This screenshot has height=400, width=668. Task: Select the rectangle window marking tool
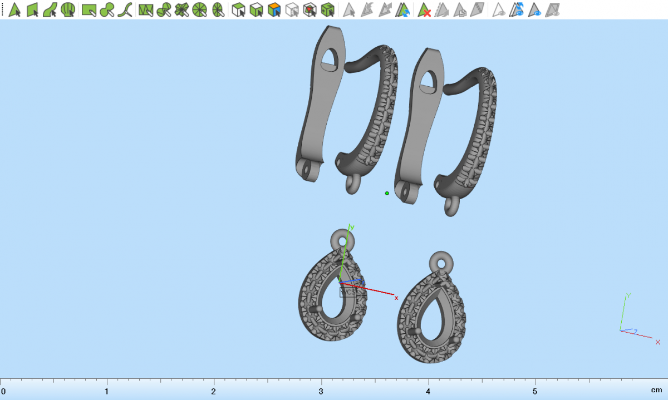click(x=89, y=9)
